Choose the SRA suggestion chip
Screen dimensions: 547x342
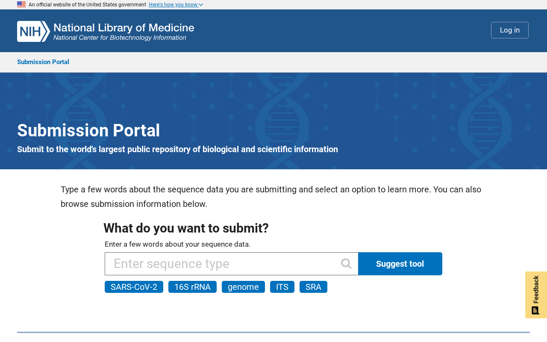(x=313, y=287)
